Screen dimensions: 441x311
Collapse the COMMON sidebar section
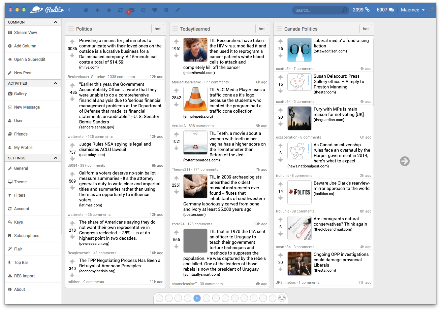point(56,22)
